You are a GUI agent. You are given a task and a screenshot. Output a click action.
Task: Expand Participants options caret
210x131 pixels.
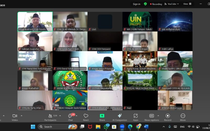60,116
